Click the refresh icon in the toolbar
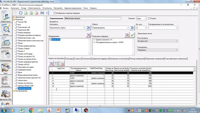The height and width of the screenshot is (113, 200). pos(21,13)
